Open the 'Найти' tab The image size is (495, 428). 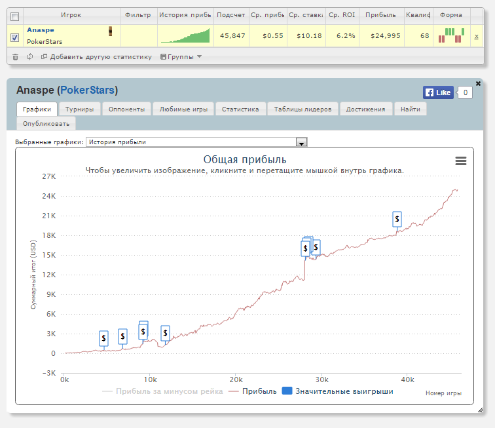tap(411, 109)
